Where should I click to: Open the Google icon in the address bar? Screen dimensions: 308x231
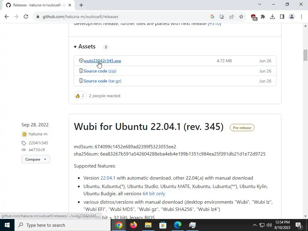tap(212, 17)
